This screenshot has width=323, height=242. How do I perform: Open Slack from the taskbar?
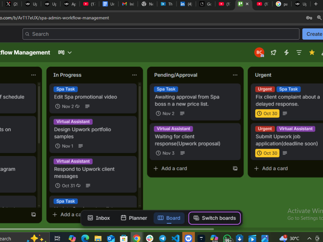[150, 238]
